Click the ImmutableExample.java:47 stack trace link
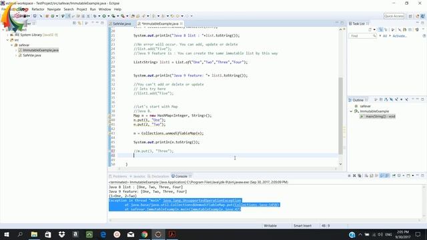 (x=215, y=209)
